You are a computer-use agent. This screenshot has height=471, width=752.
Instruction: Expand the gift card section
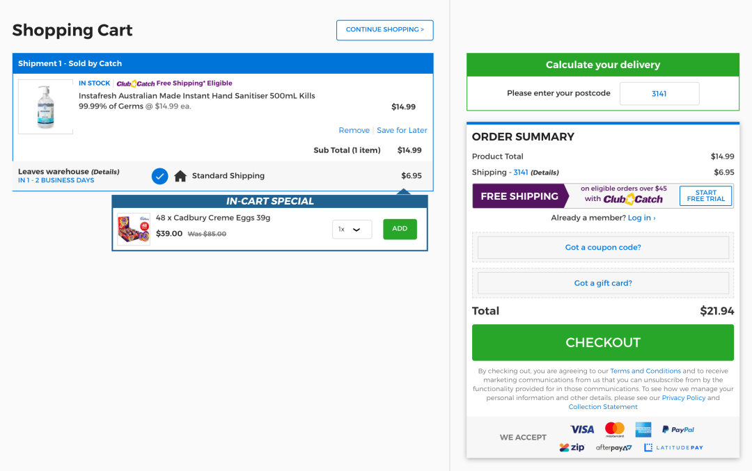click(x=603, y=283)
